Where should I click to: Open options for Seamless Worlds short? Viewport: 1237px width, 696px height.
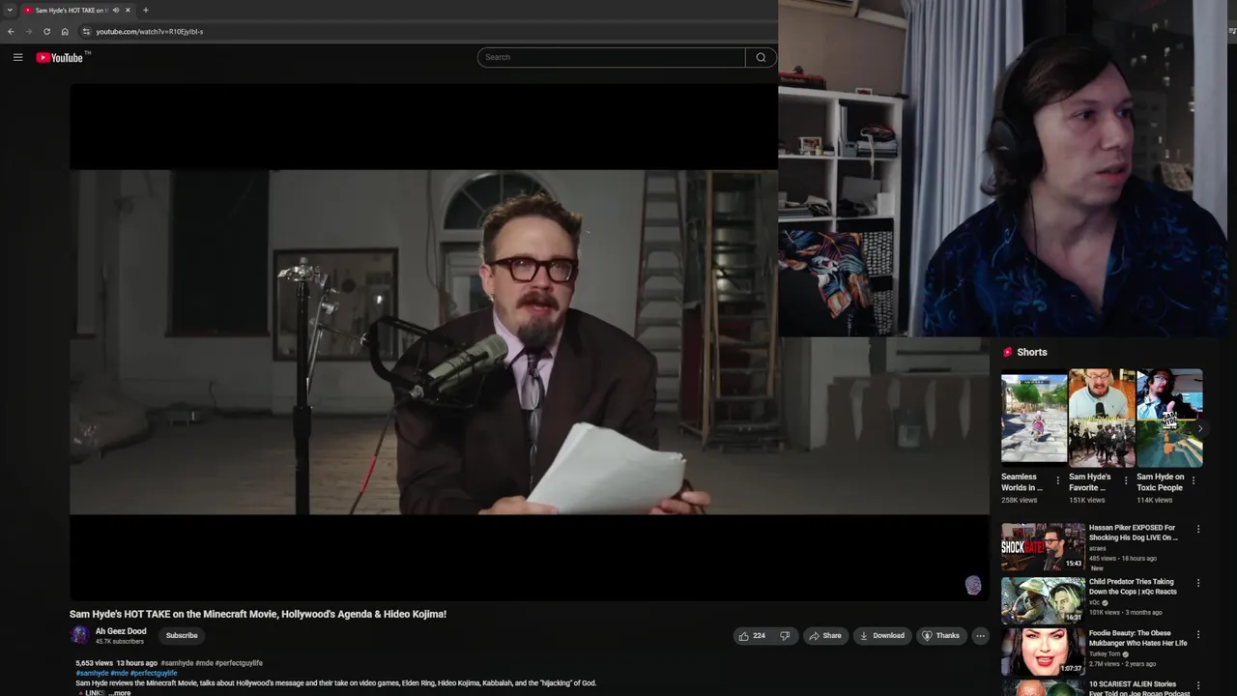point(1057,480)
